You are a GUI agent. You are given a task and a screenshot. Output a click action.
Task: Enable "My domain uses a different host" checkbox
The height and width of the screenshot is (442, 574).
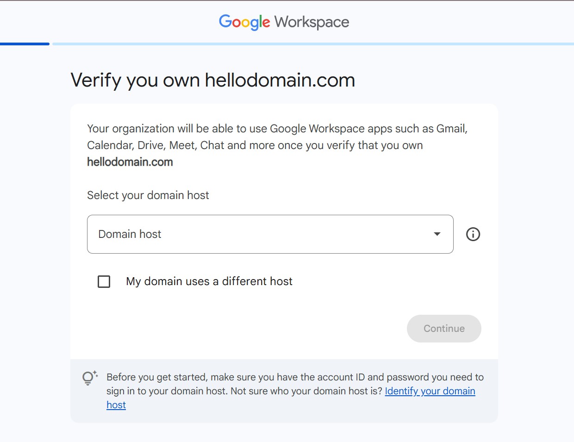[104, 281]
